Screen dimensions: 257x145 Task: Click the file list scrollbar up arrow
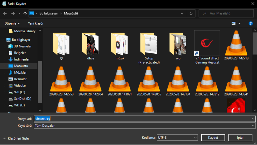tap(254, 30)
